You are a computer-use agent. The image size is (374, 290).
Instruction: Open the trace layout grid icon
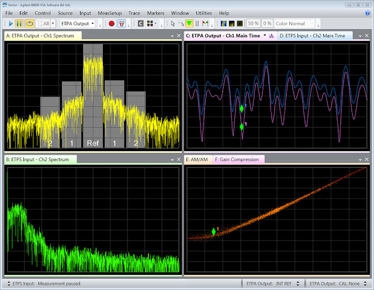pos(151,24)
